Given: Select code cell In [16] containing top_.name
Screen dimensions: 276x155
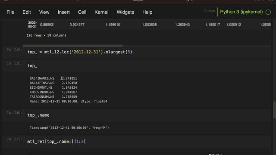Looking at the screenshot, I should pos(147,115).
